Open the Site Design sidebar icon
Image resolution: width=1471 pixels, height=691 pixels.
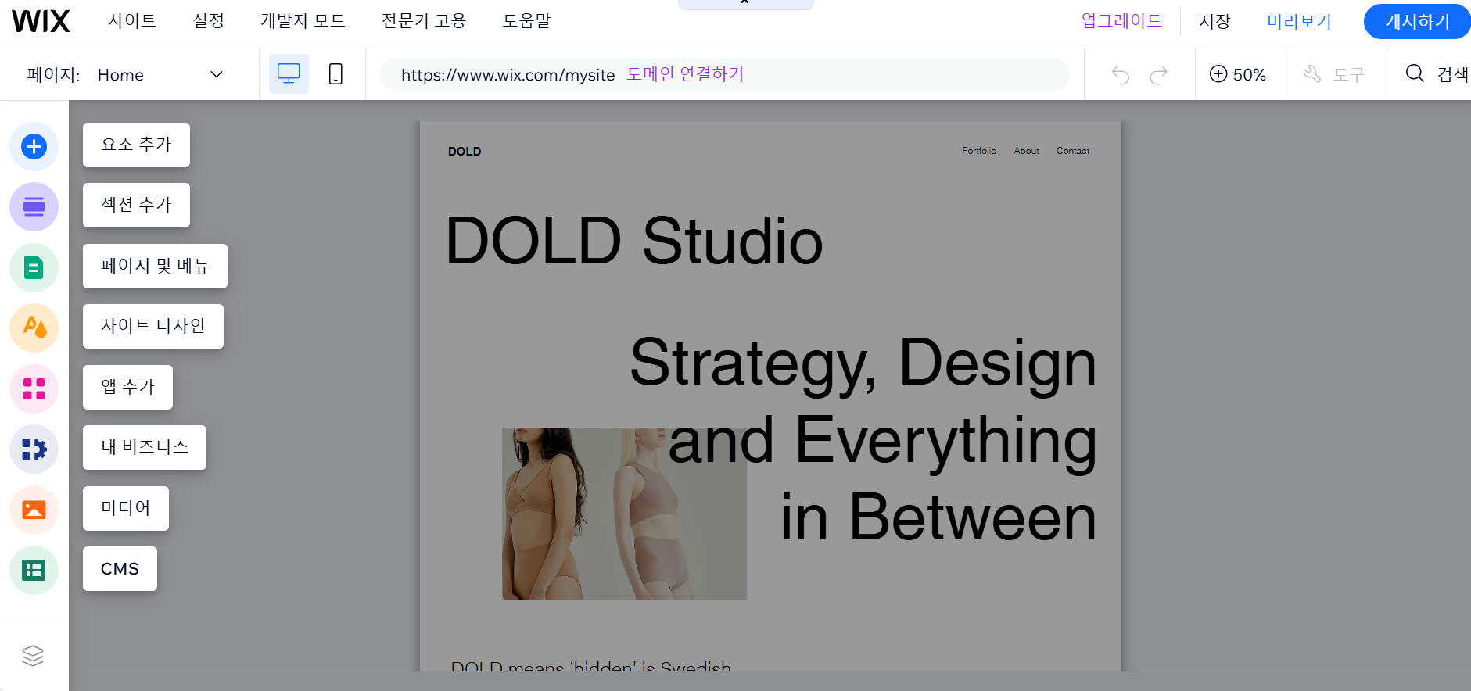click(34, 328)
